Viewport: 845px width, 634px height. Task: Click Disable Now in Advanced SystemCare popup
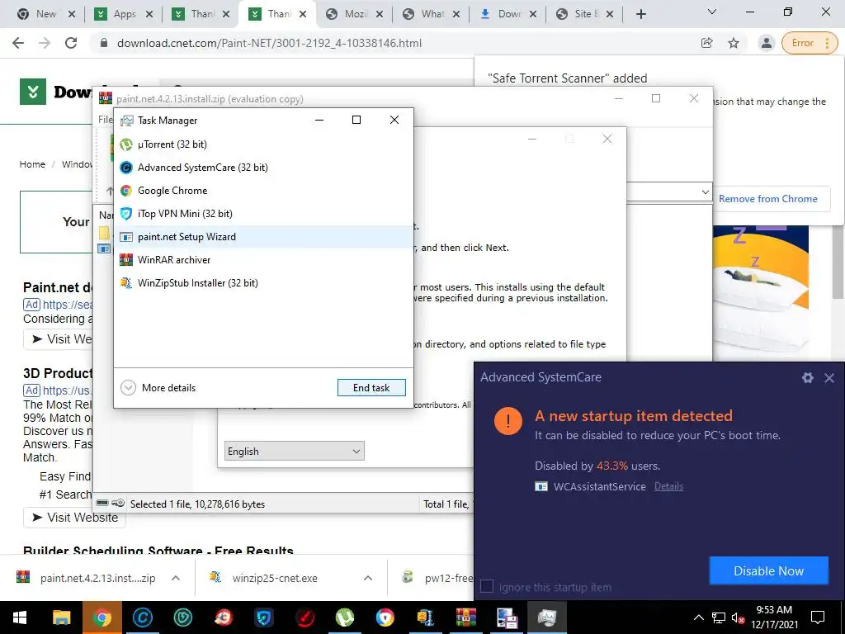point(768,571)
